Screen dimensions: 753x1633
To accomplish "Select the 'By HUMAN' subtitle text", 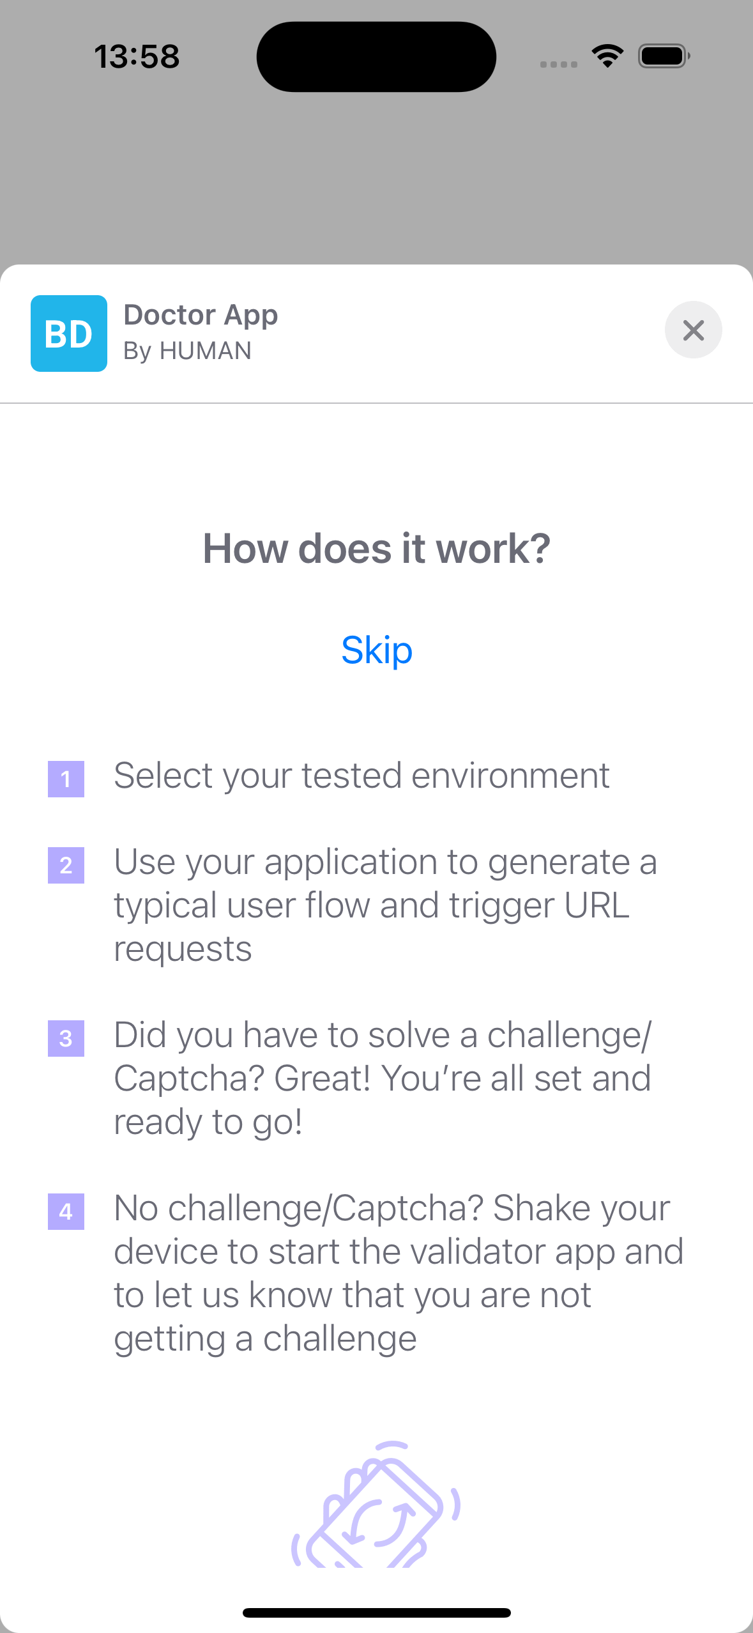I will pos(188,350).
